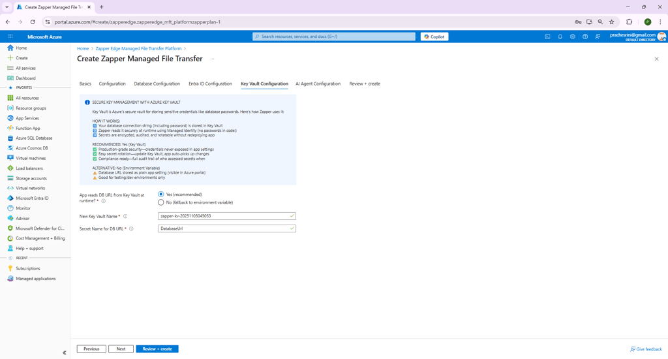Screen dimensions: 668x359
Task: Click the Previous button
Action: pos(91,349)
